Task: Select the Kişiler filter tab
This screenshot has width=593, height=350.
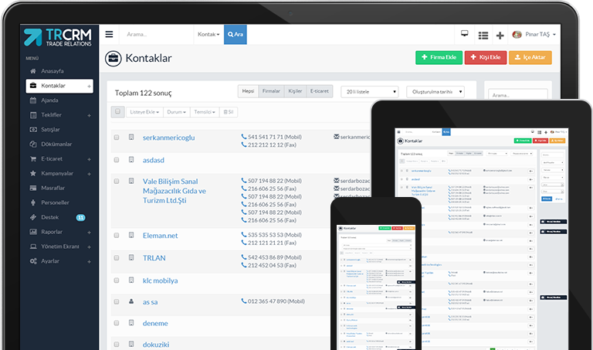Action: tap(295, 91)
